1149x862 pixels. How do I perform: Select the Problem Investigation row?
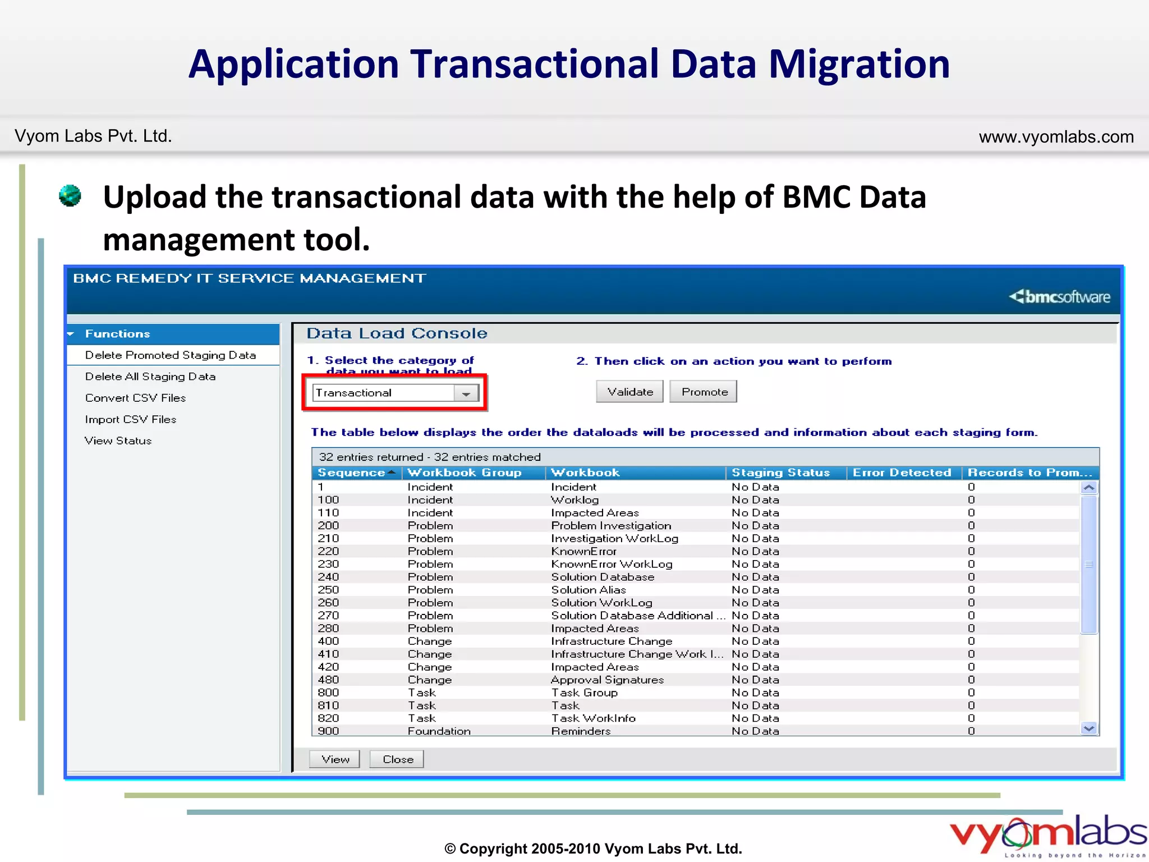pos(696,526)
